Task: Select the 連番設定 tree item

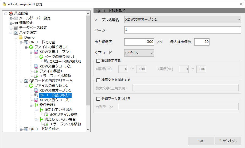Action: click(26, 23)
